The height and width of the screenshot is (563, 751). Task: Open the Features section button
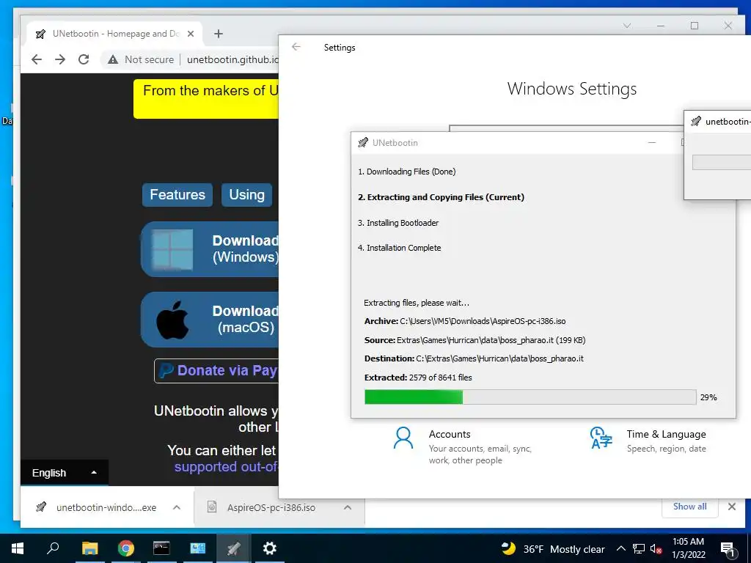pos(177,195)
